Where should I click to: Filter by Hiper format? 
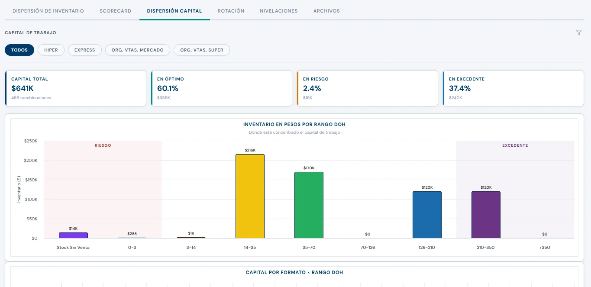pyautogui.click(x=51, y=50)
